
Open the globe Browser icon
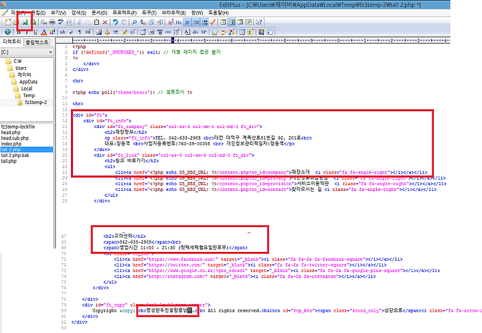(x=7, y=31)
